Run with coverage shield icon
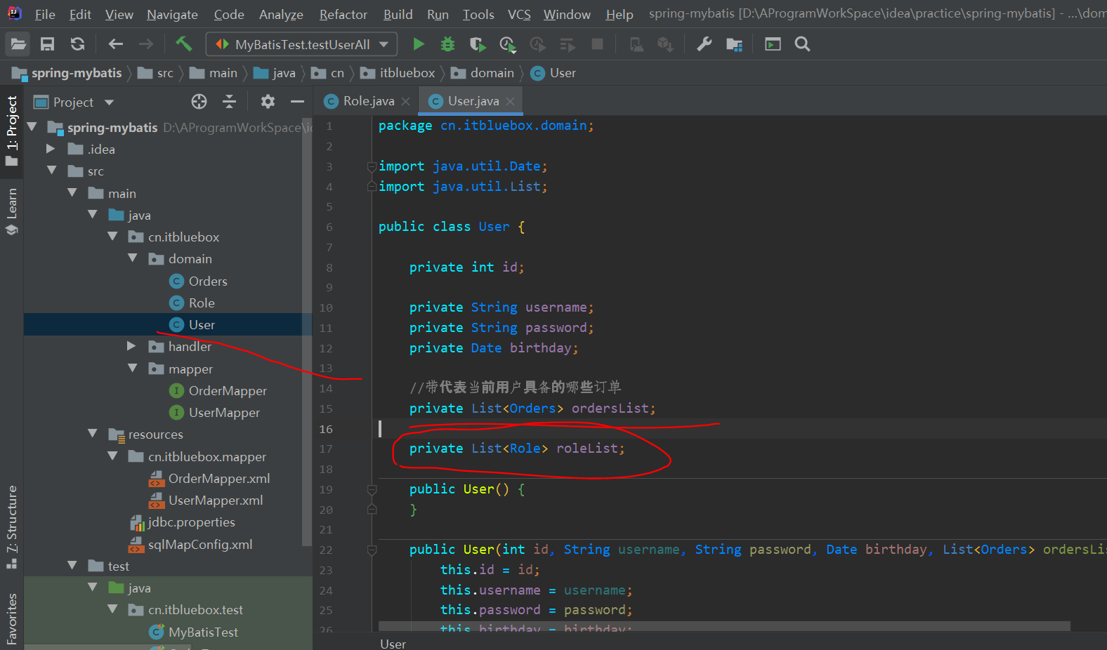1107x650 pixels. 478,44
